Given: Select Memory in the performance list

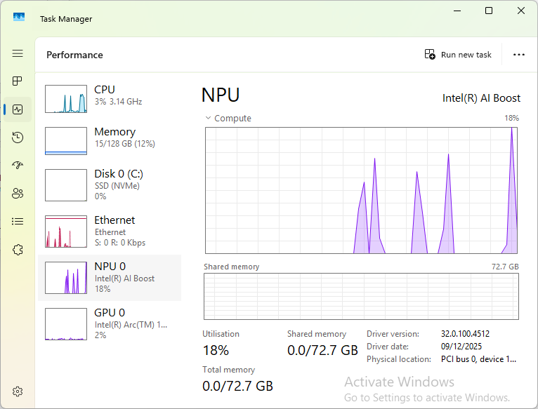Looking at the screenshot, I should click(109, 140).
